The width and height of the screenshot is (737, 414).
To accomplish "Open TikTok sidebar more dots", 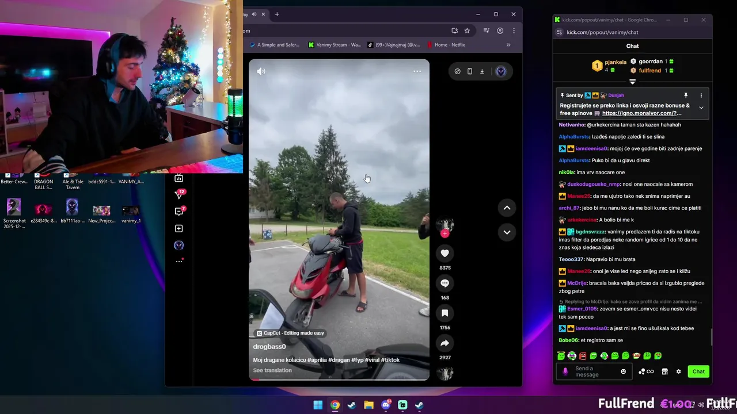I will (x=179, y=262).
